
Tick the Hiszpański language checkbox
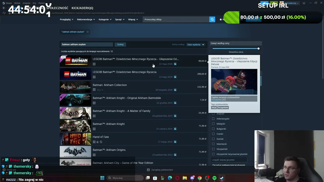tap(213, 149)
